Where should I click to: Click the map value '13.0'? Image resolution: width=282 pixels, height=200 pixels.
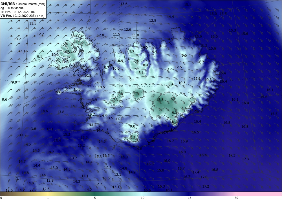(x=54, y=168)
